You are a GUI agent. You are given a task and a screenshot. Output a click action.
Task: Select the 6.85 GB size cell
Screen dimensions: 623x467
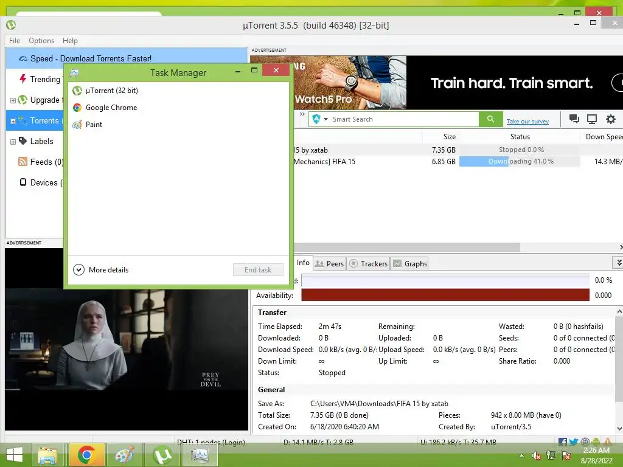[x=444, y=162]
